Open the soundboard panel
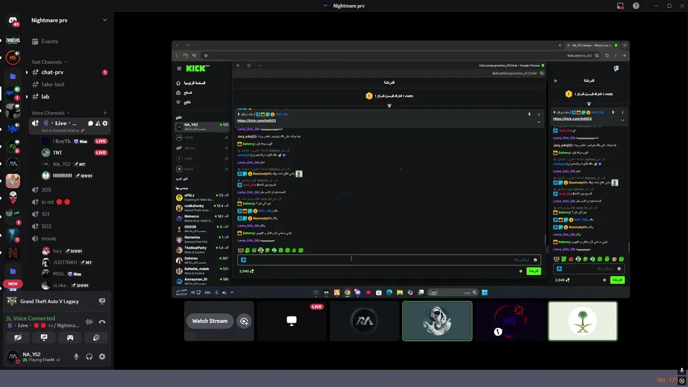688x387 pixels. point(96,338)
